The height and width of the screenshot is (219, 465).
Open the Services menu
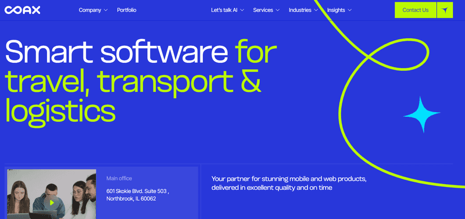[x=263, y=10]
